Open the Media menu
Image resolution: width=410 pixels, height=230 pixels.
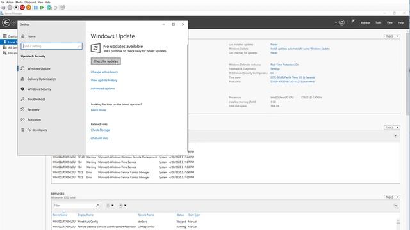coord(19,2)
